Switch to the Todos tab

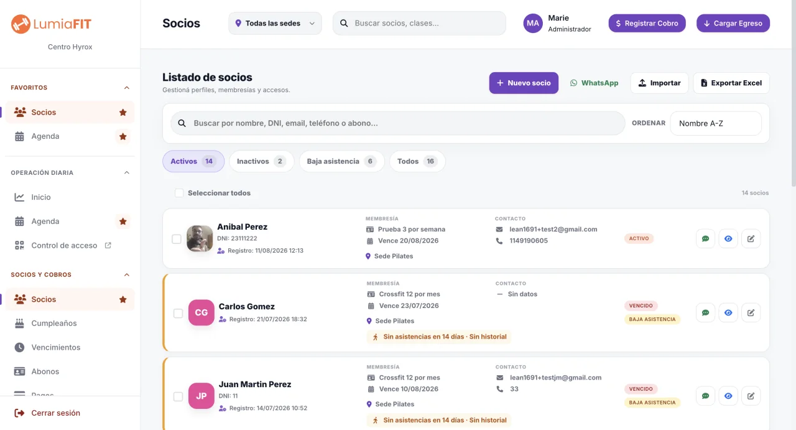417,161
